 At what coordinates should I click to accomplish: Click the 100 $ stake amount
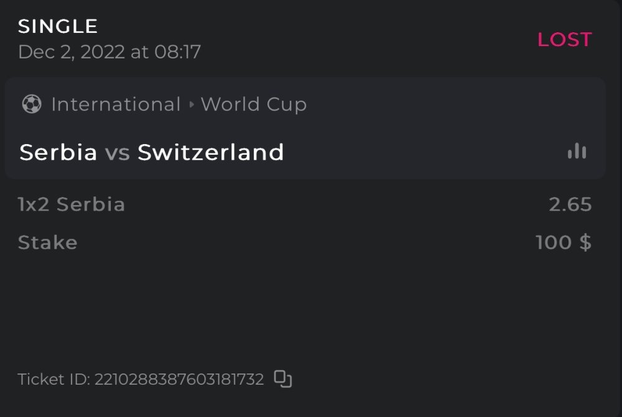[x=563, y=242]
